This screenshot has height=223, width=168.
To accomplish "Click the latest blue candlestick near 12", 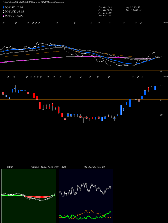I will coord(155,88).
